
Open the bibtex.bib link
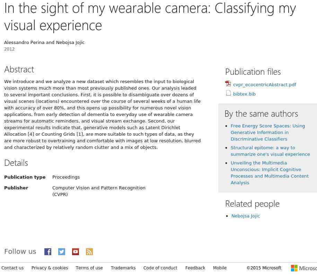pos(244,94)
